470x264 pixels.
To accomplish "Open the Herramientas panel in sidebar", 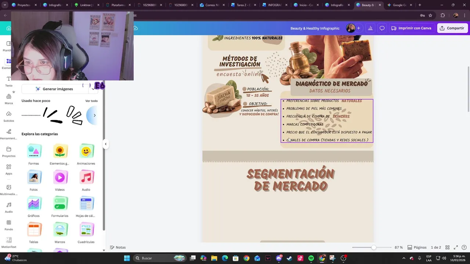I will tap(9, 135).
